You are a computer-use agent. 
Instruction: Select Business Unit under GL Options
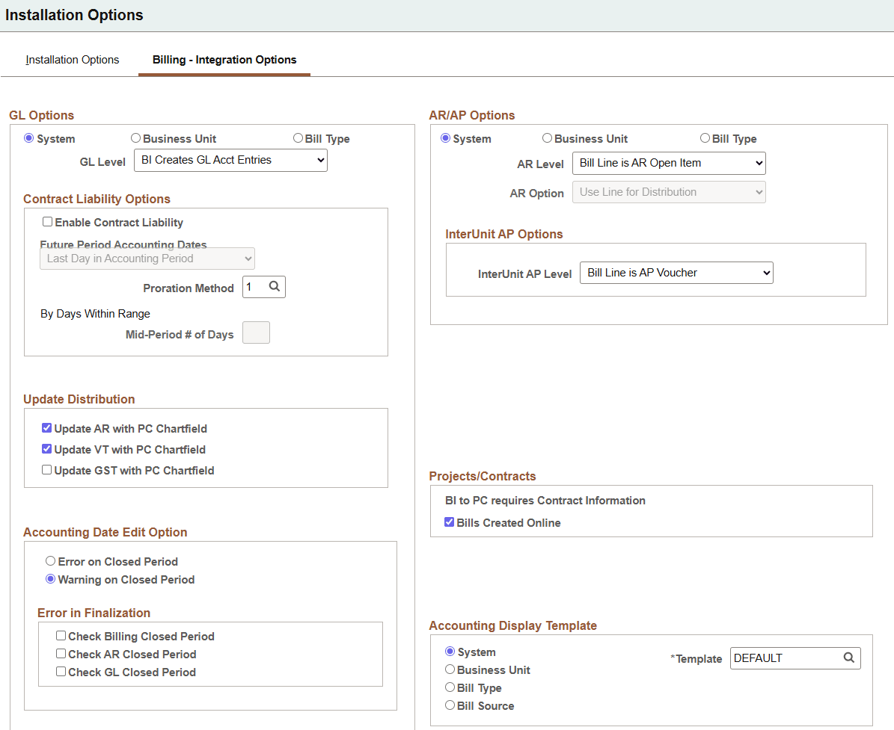click(x=135, y=137)
